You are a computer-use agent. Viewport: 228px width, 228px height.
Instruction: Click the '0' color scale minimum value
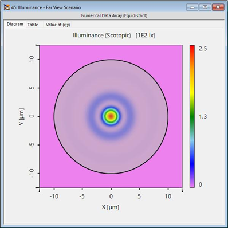tap(201, 184)
